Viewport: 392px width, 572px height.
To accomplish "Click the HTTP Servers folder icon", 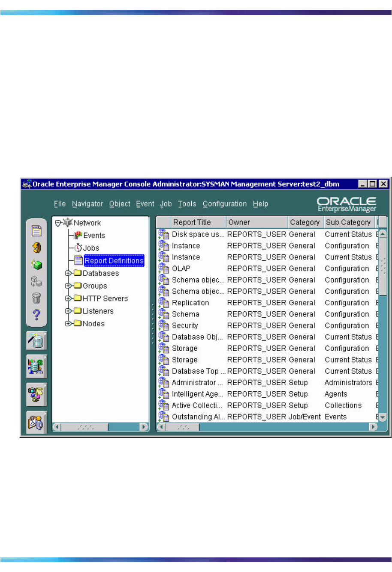I will (x=78, y=298).
